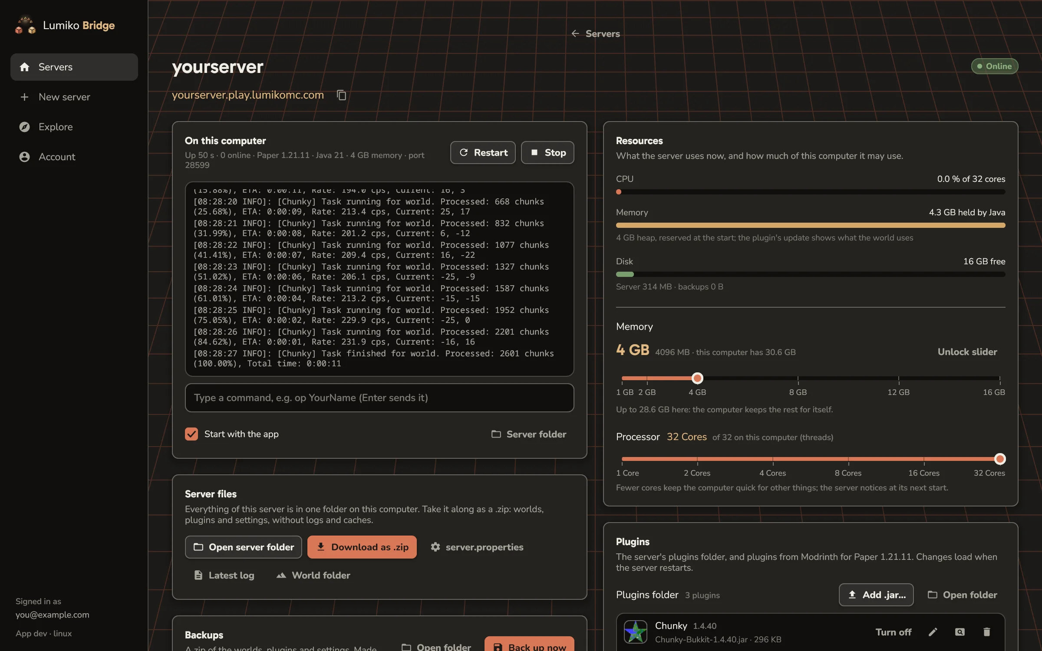Image resolution: width=1042 pixels, height=651 pixels.
Task: Open the Account page
Action: (x=74, y=157)
